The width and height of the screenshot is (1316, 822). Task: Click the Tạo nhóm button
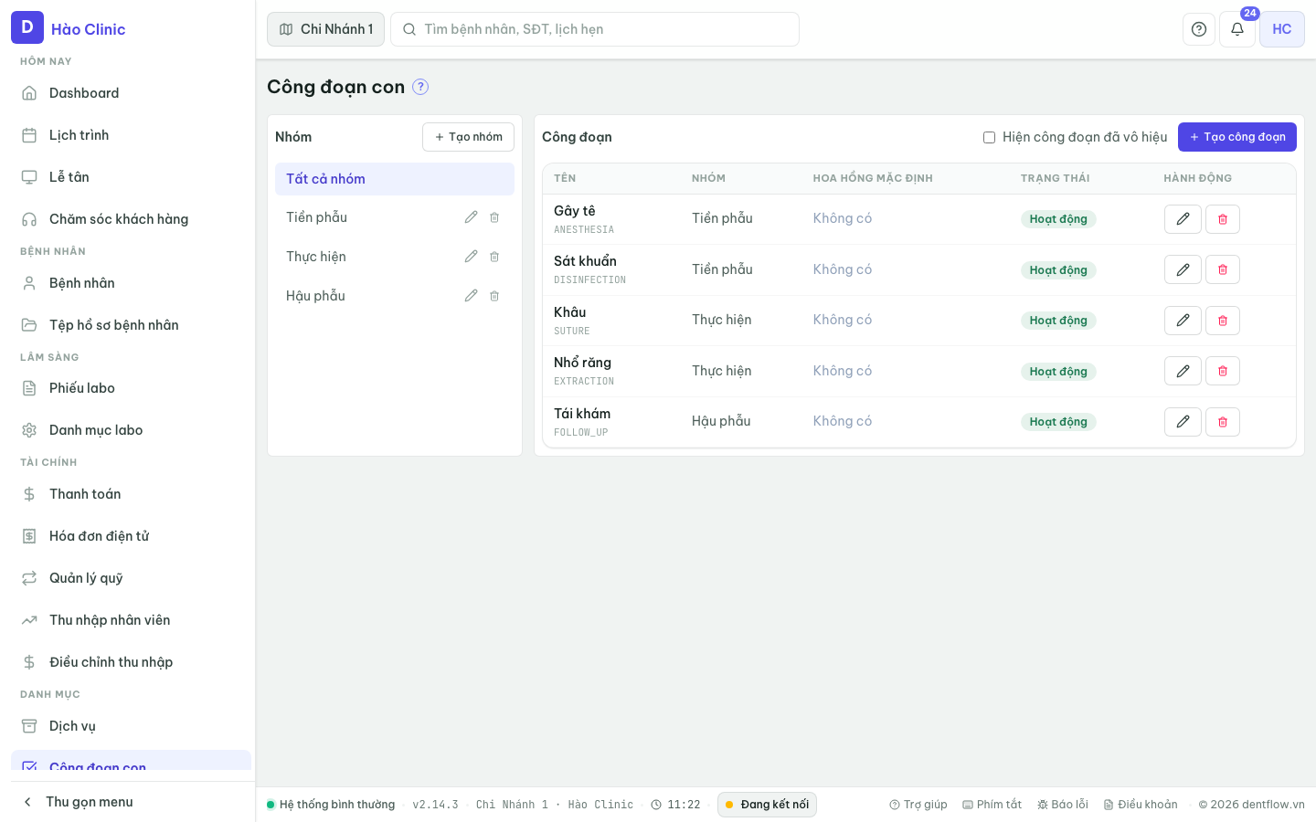(468, 137)
